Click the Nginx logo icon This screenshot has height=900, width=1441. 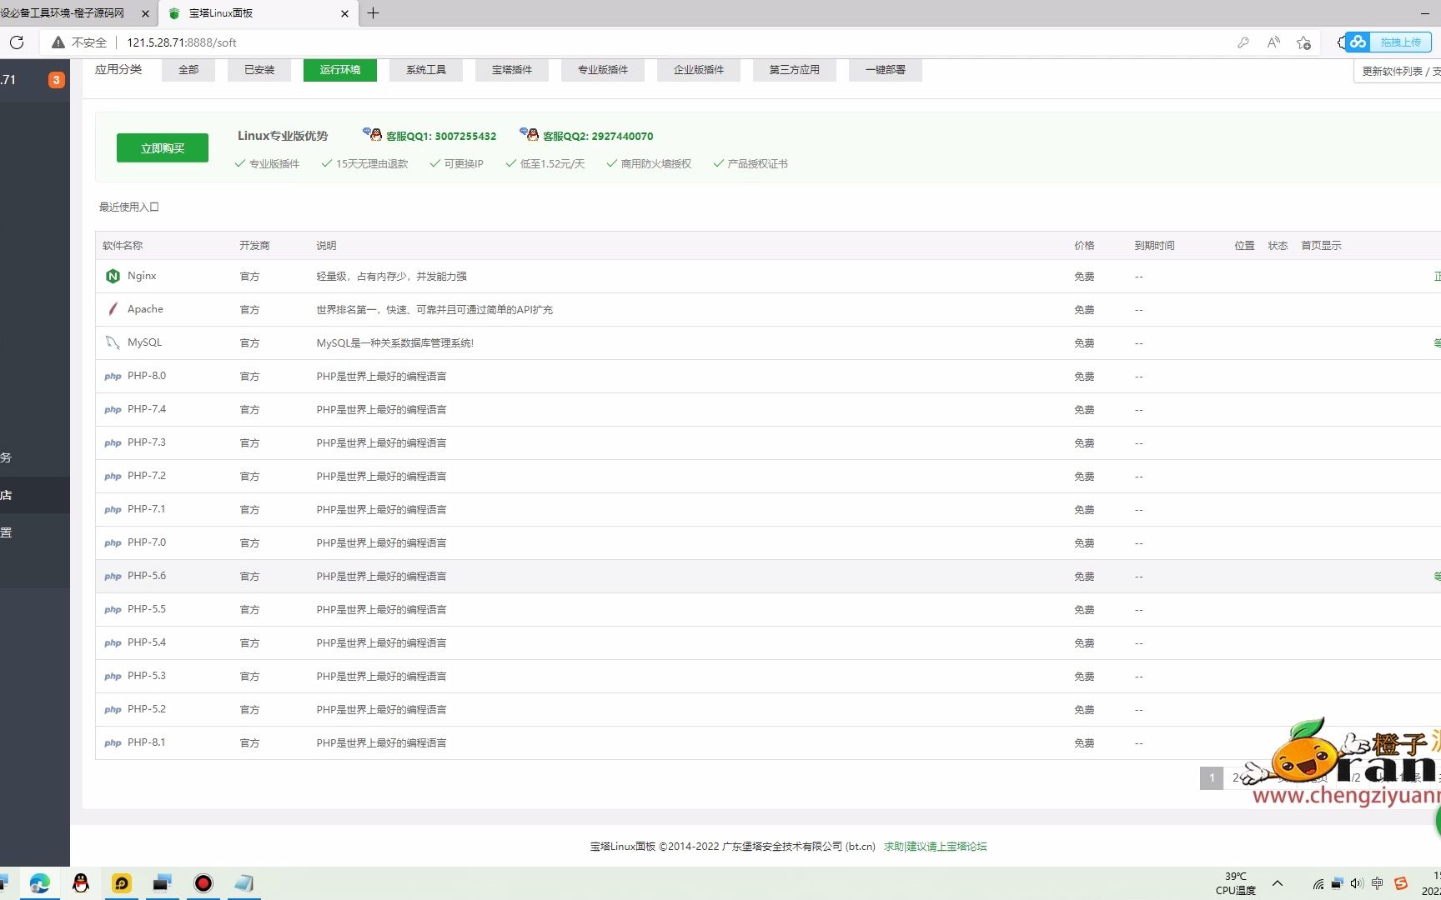tap(113, 276)
